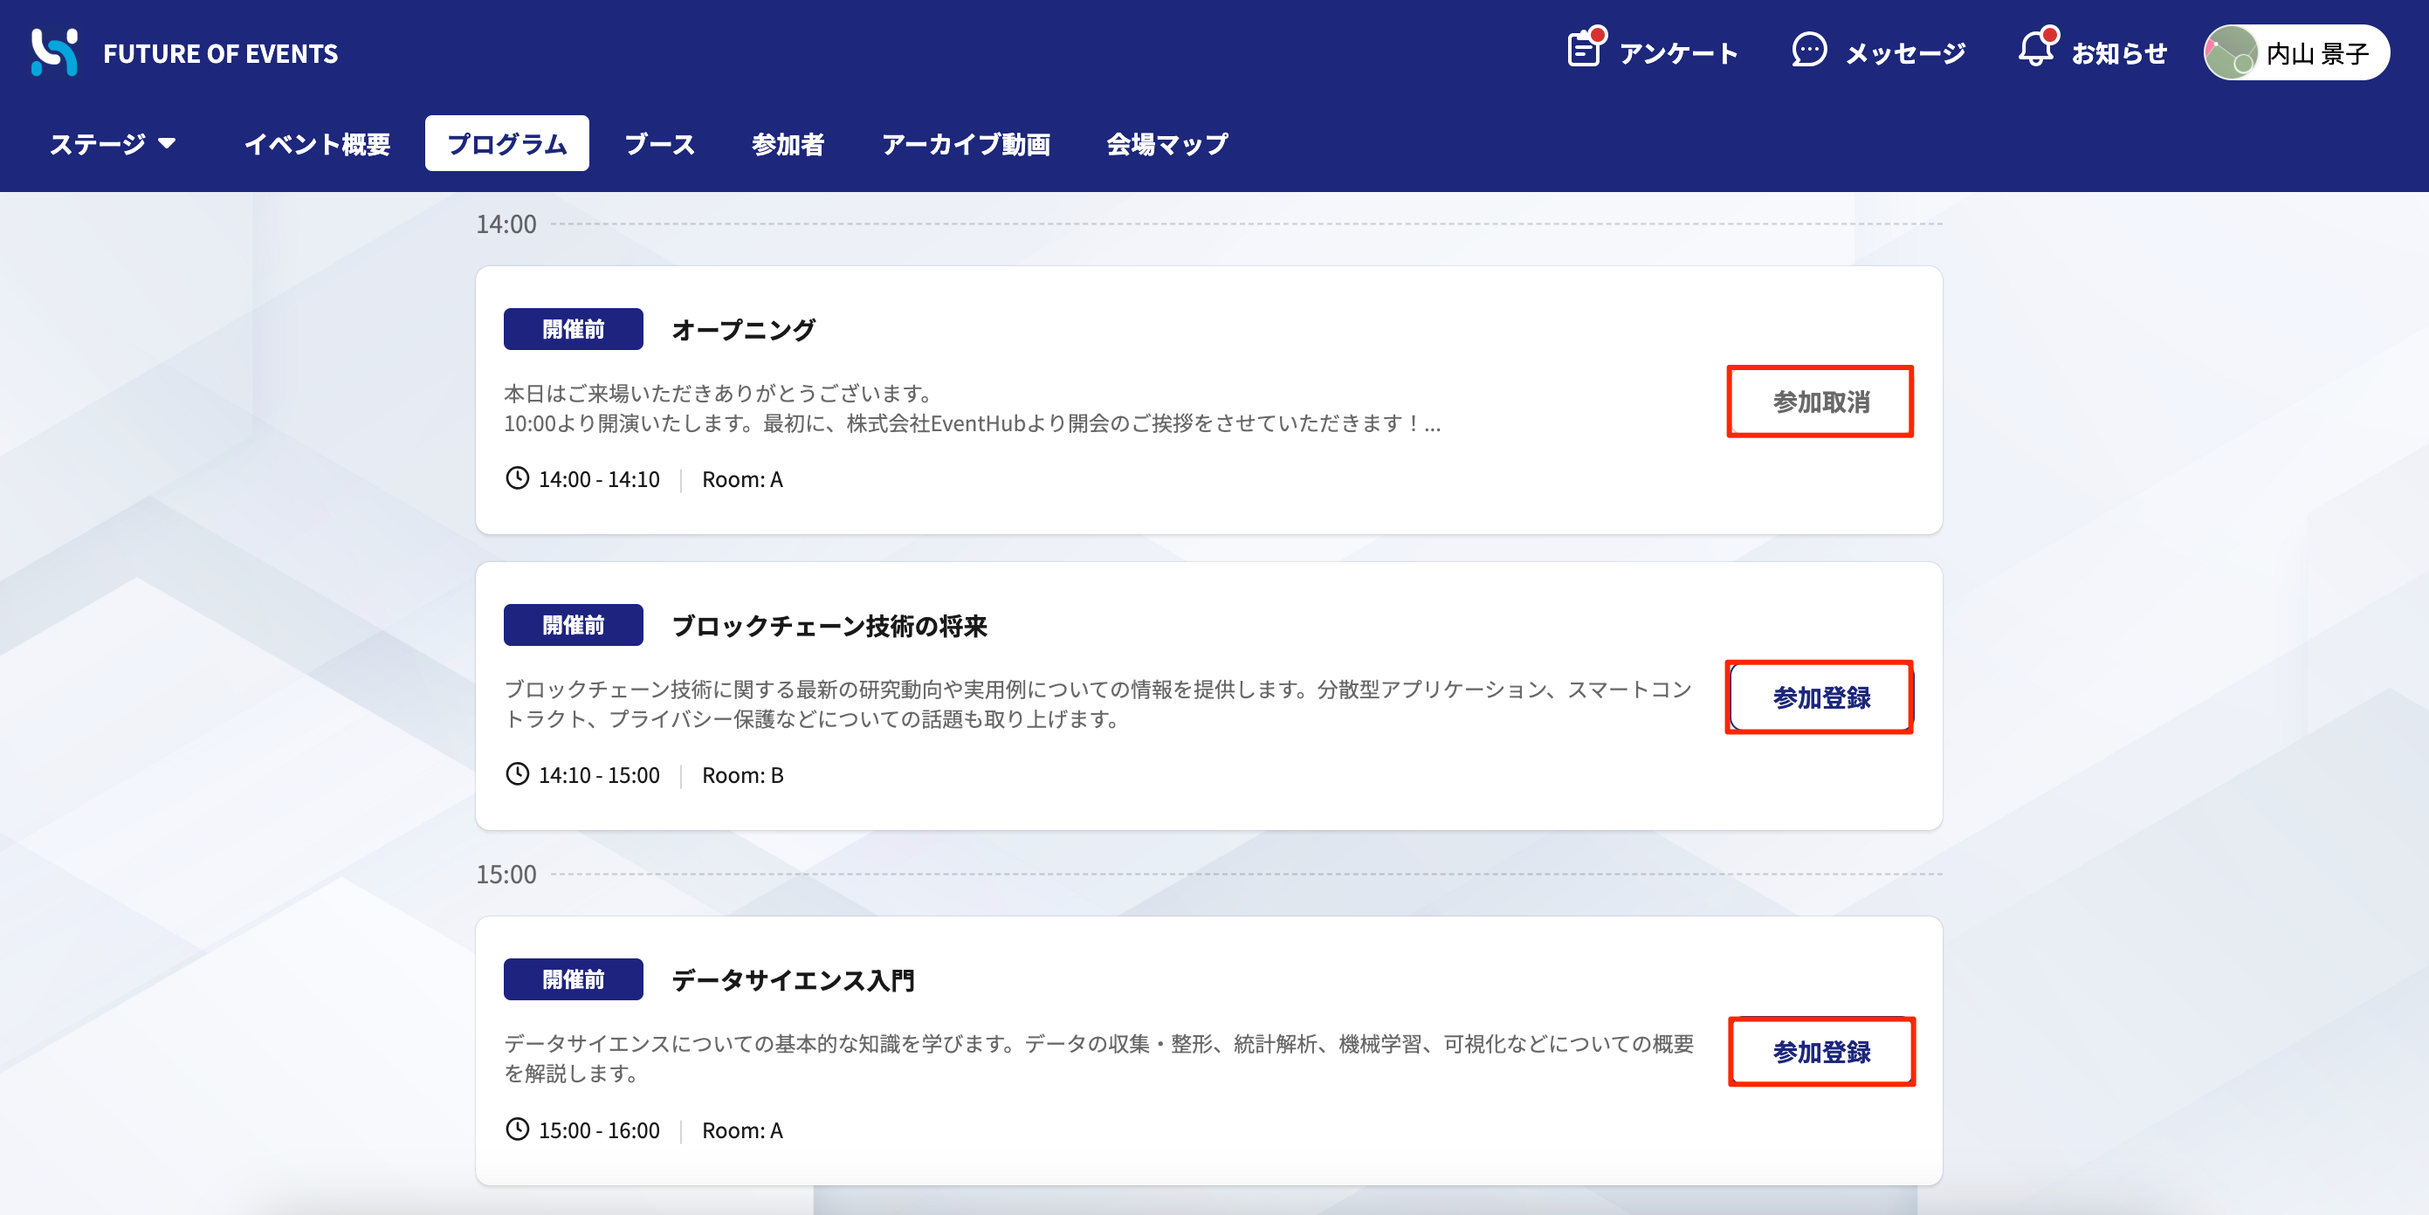2429x1215 pixels.
Task: Click Room: A under オープニング
Action: click(742, 479)
